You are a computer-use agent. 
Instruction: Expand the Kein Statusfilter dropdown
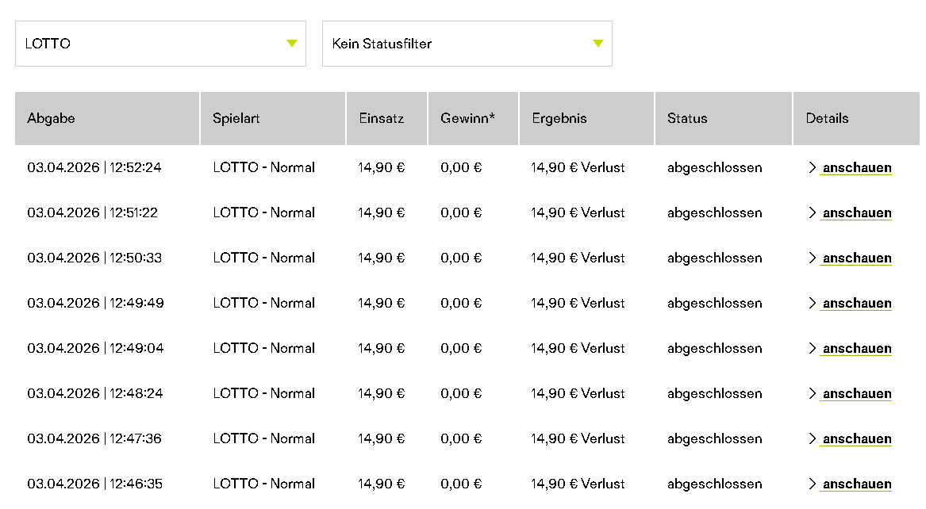(466, 44)
